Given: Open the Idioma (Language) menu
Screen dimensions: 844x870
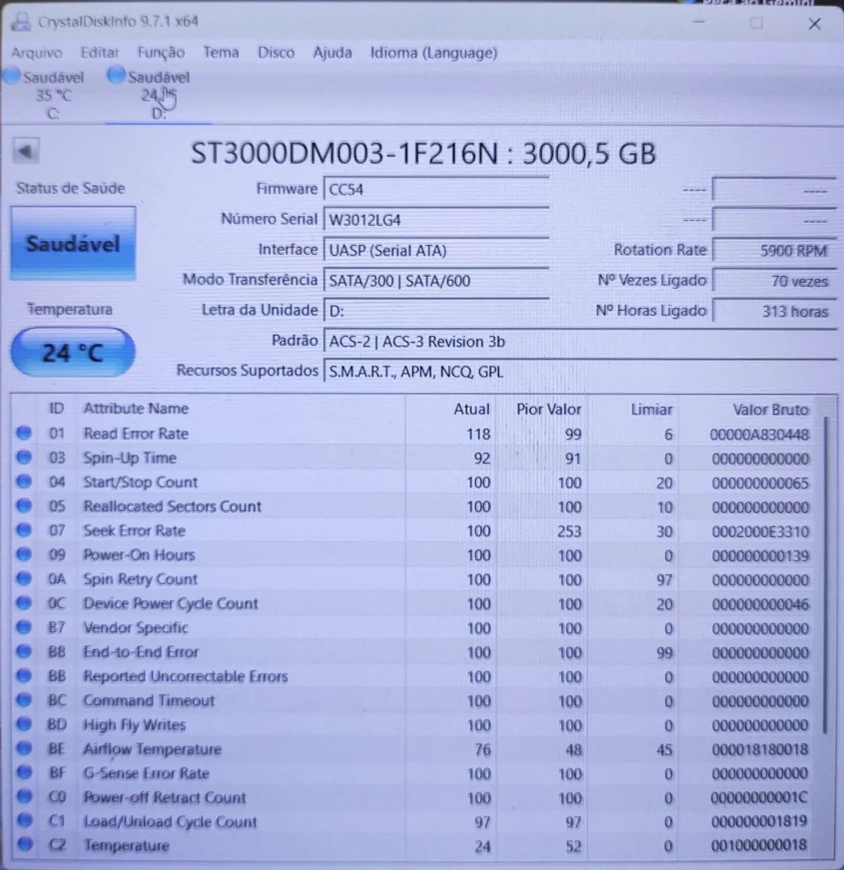Looking at the screenshot, I should (433, 53).
